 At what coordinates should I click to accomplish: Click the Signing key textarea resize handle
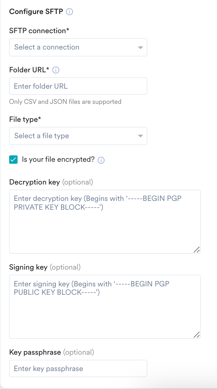tap(197, 335)
